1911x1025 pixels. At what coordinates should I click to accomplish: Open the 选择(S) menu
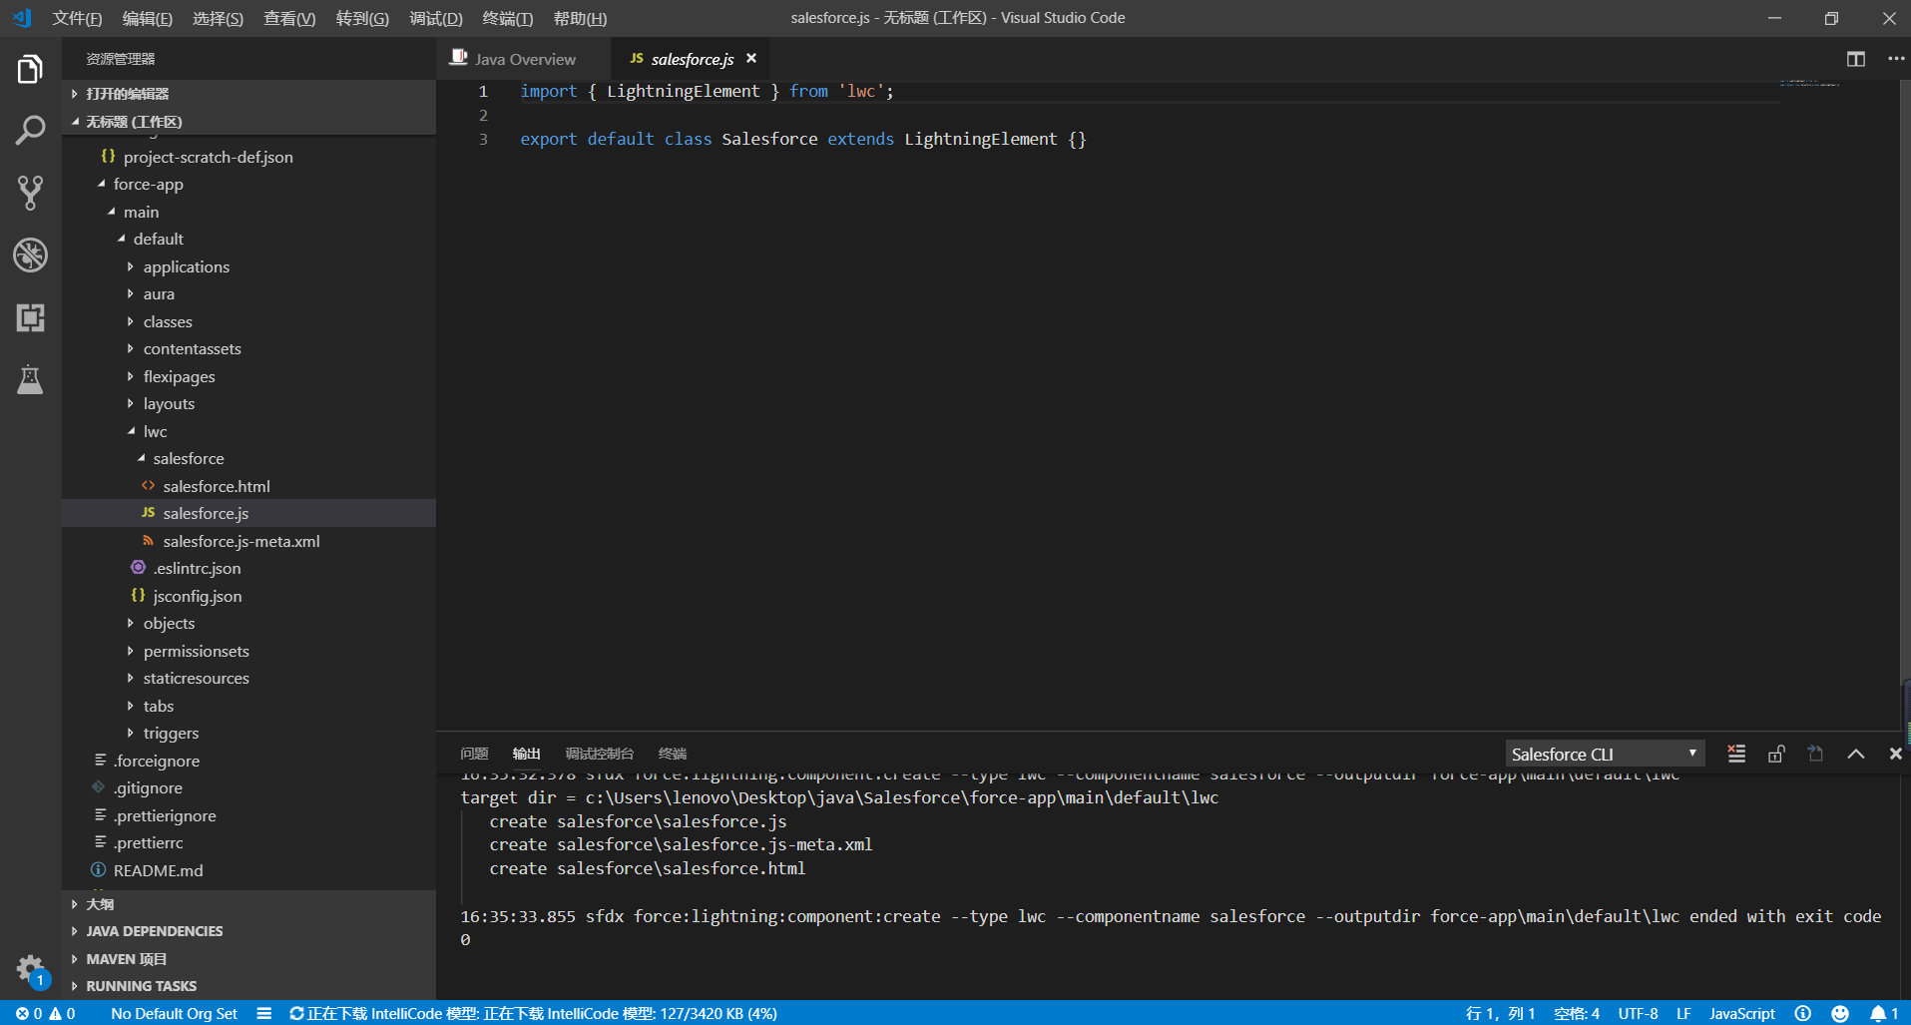click(x=218, y=18)
